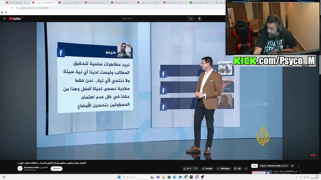Dislike the video with thumbs down
The width and height of the screenshot is (321, 180).
(196, 168)
